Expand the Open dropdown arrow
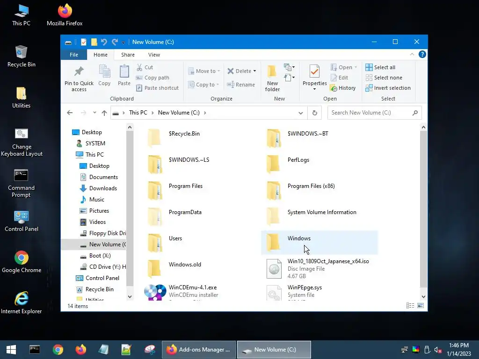Viewport: 479px width, 359px height. click(356, 67)
